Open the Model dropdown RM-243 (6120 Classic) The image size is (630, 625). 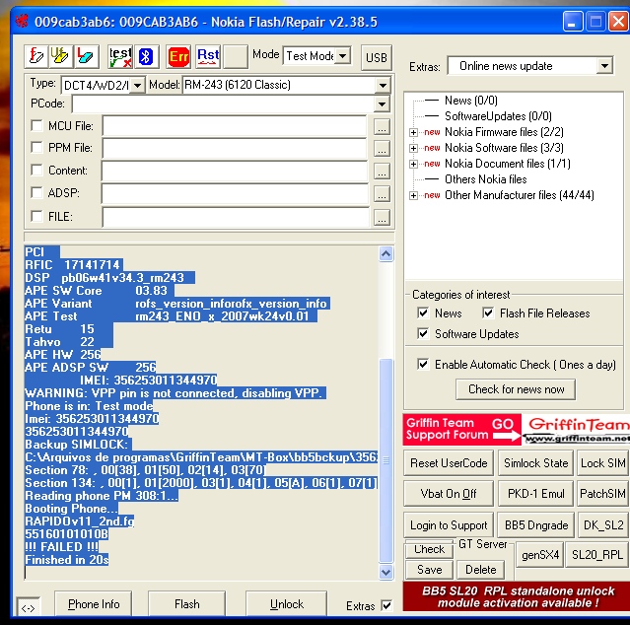[383, 85]
